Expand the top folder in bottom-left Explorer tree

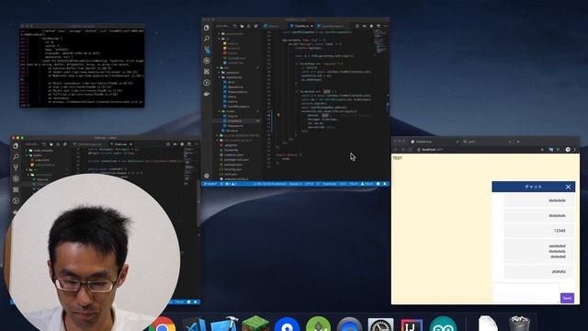(41, 151)
